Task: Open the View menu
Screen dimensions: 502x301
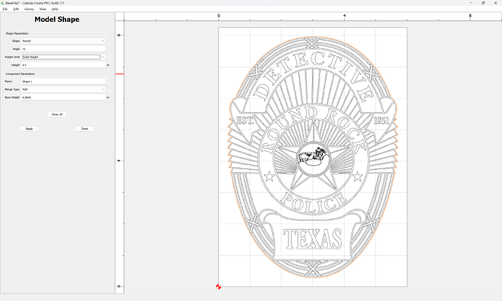Action: (43, 9)
